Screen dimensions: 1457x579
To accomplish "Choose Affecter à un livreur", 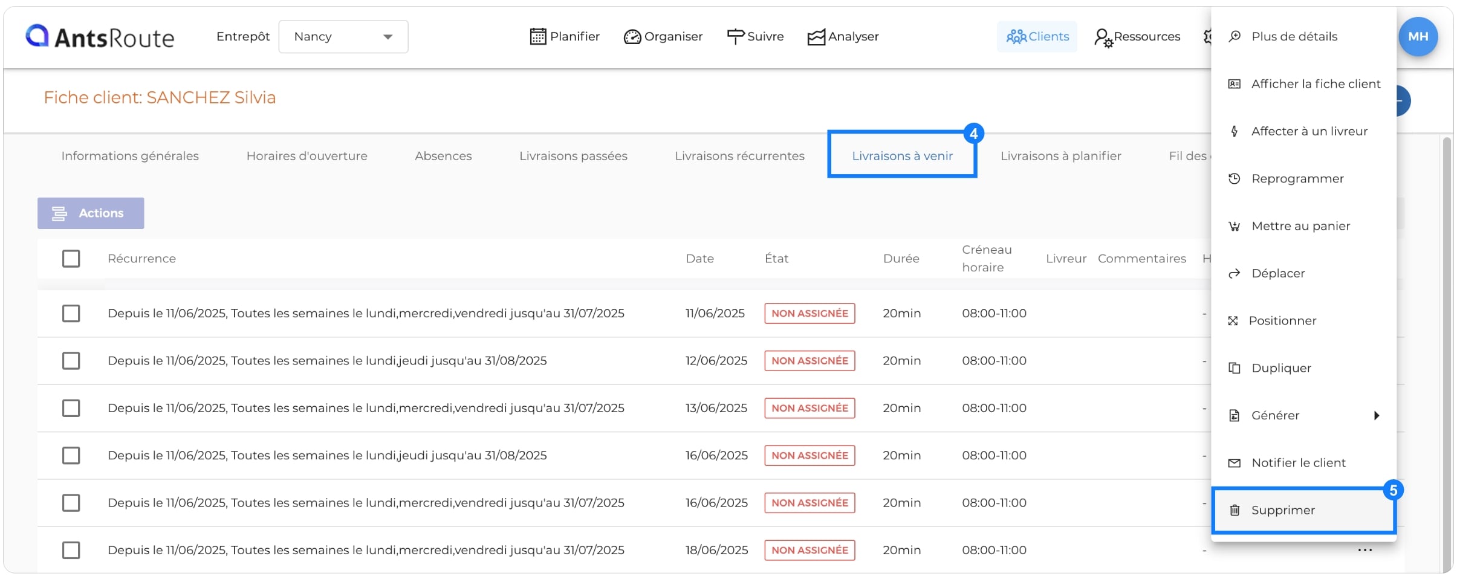I will tap(1303, 131).
